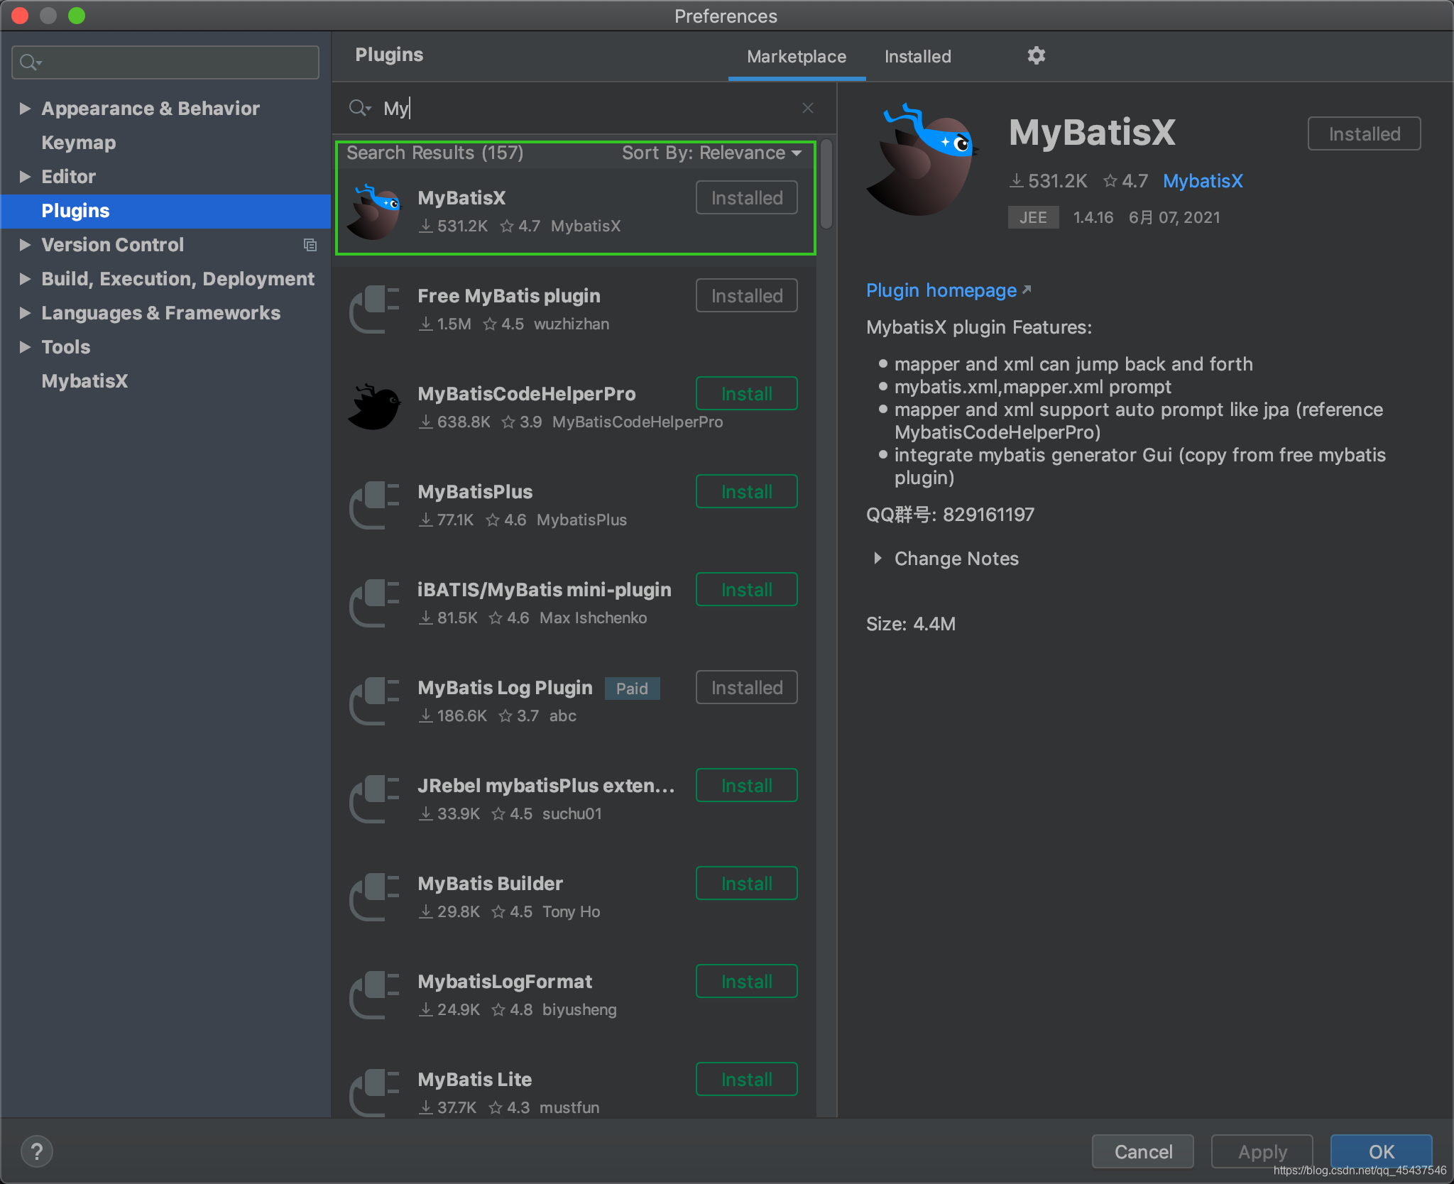Click Installed button on MyBatis Log Plugin
This screenshot has width=1454, height=1184.
(747, 688)
